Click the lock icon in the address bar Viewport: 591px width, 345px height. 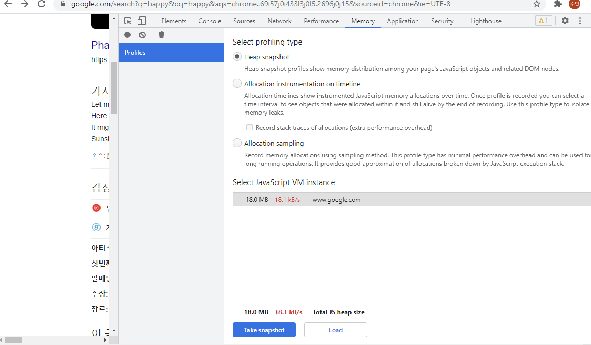point(63,4)
